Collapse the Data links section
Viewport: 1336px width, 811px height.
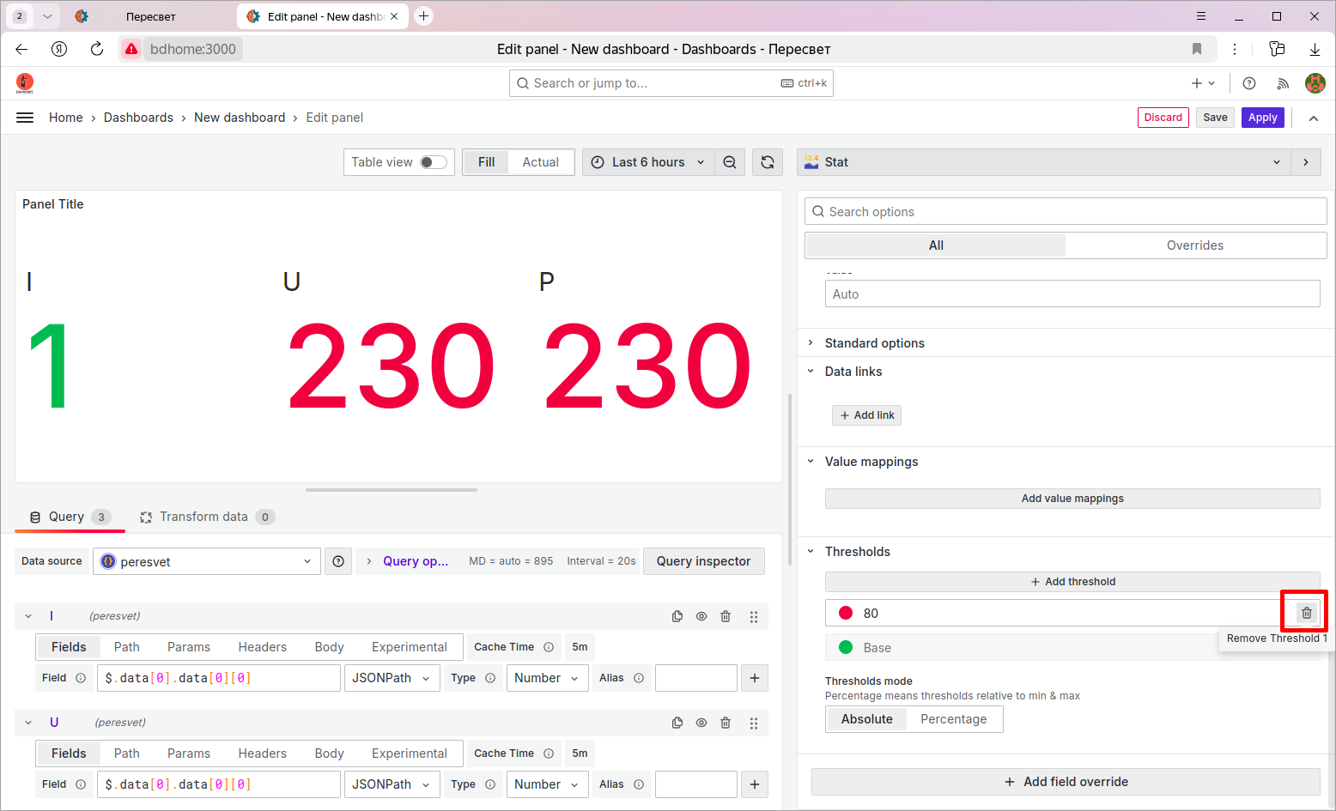[x=853, y=372]
